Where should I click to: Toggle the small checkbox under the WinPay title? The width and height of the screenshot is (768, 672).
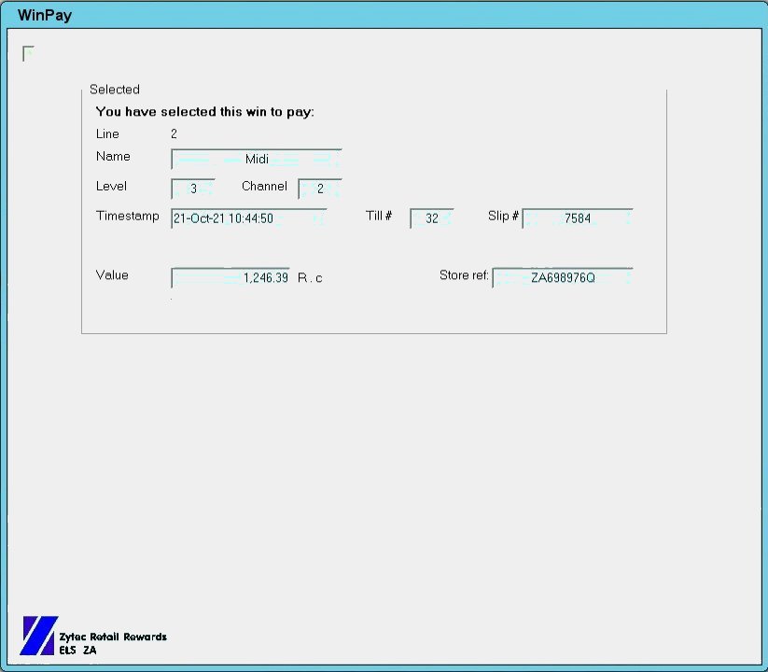(x=29, y=53)
